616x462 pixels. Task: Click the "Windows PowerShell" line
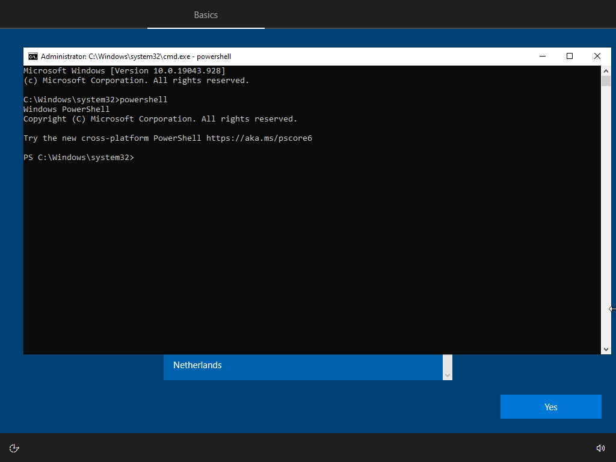point(66,109)
